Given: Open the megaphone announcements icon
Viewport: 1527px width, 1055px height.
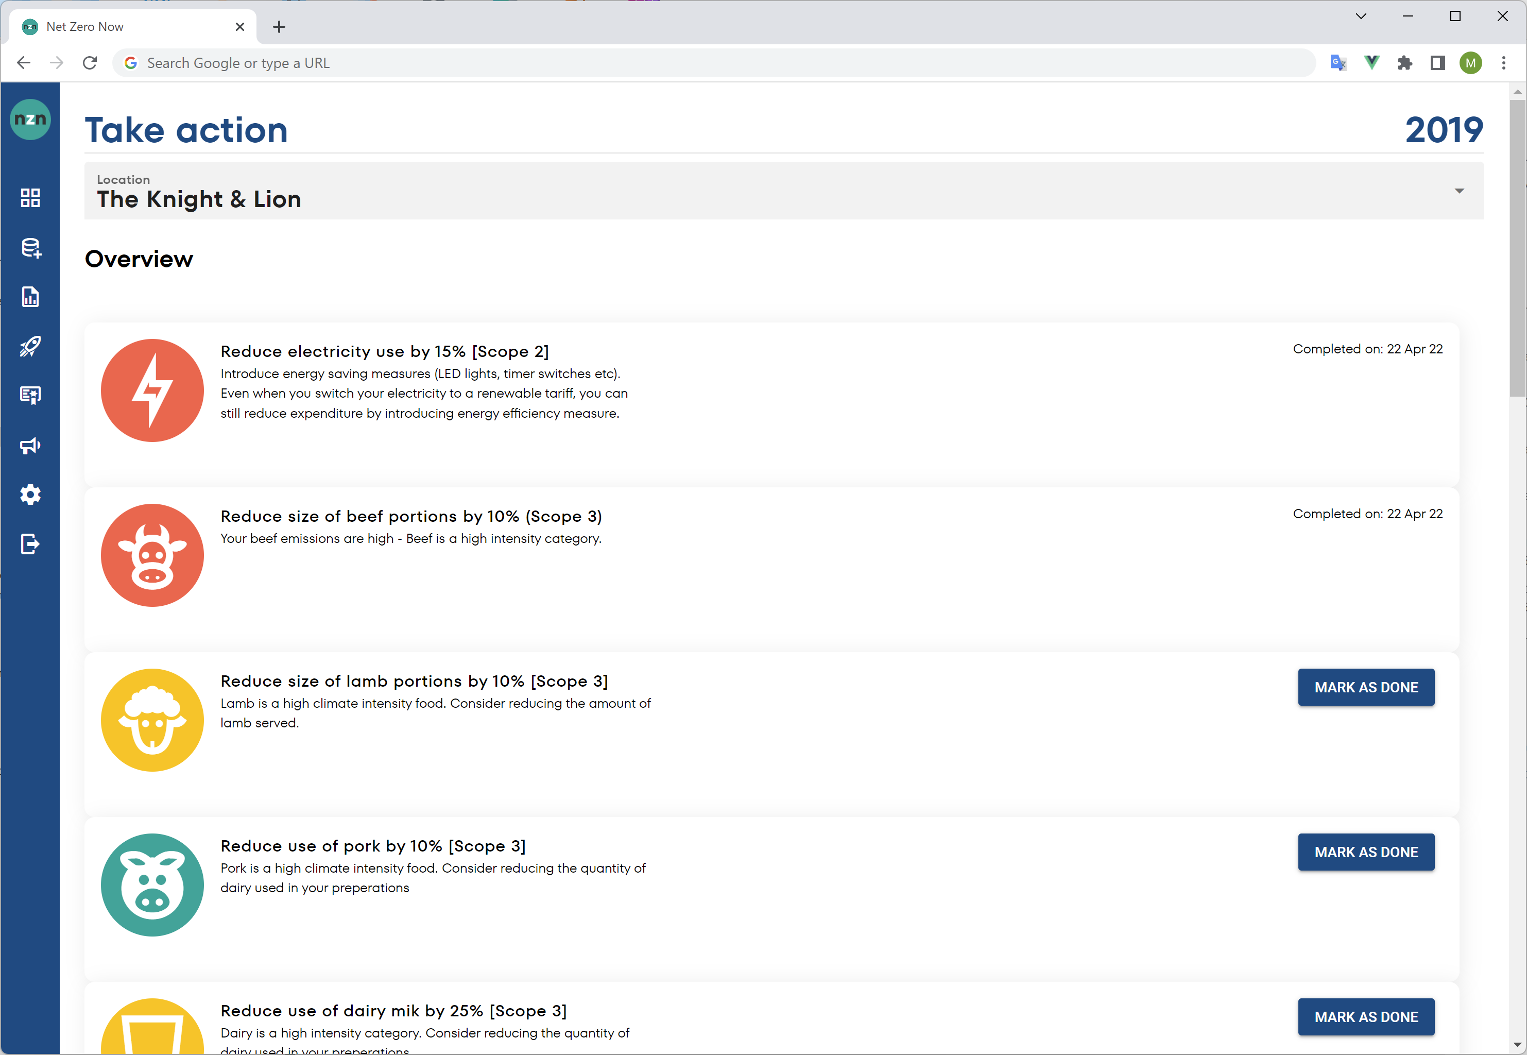Looking at the screenshot, I should pyautogui.click(x=30, y=446).
